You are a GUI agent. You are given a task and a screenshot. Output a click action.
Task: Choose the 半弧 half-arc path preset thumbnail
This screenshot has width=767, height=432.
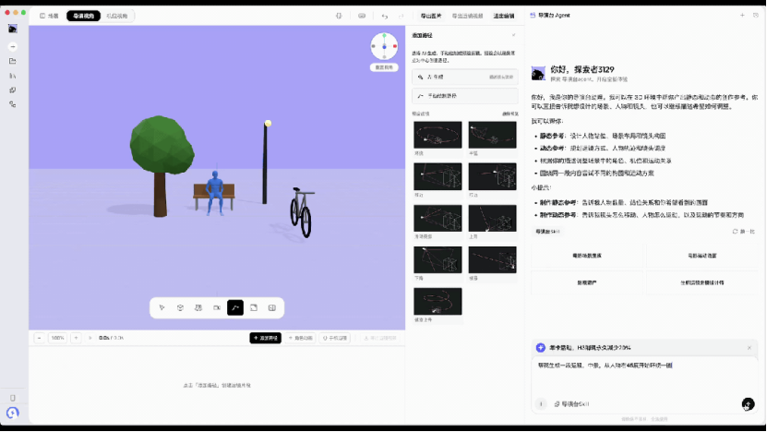coord(492,135)
